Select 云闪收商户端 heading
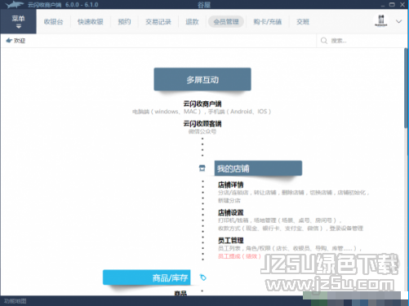The image size is (409, 306). (202, 104)
